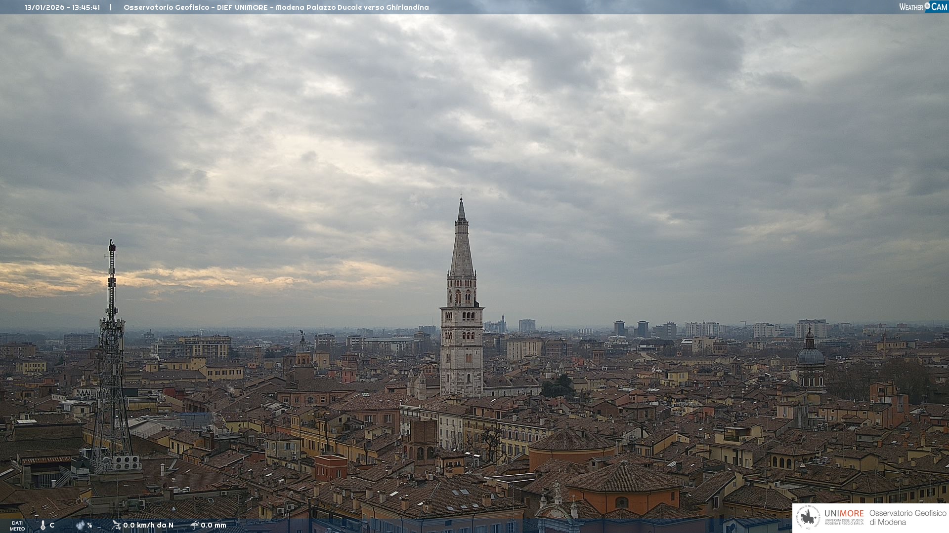949x533 pixels.
Task: Click the humidity percent symbol
Action: point(89,525)
